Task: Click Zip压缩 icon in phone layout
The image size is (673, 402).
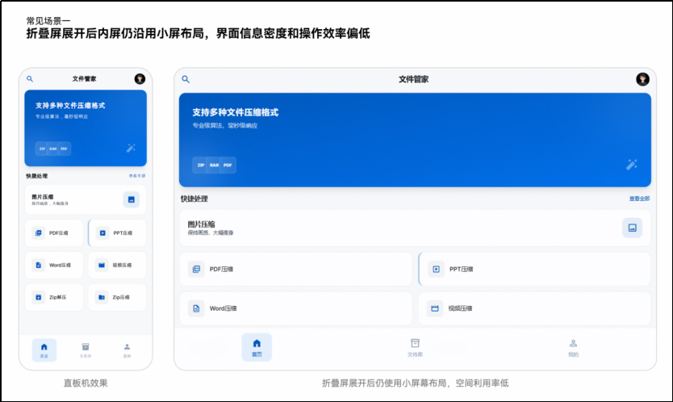Action: tap(102, 297)
